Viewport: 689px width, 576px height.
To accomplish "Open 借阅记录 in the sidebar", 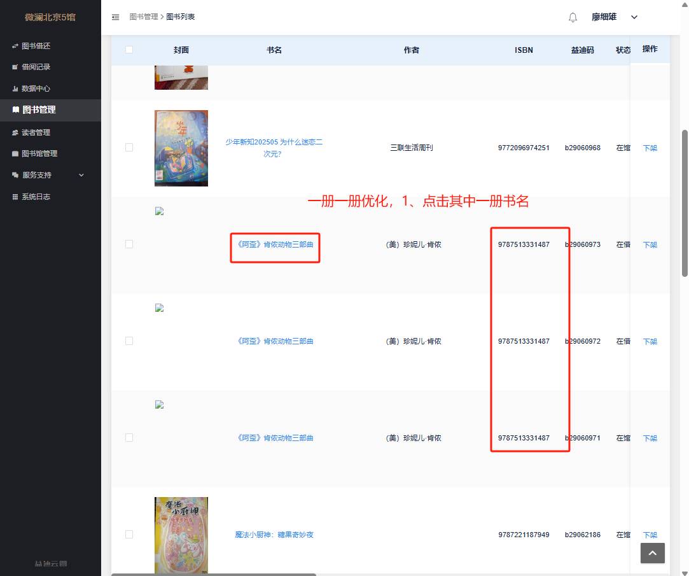I will coord(36,67).
